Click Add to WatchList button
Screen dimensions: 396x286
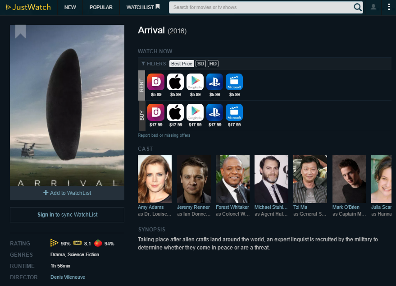click(x=67, y=193)
